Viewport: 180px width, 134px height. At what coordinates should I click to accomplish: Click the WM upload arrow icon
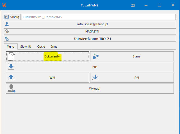point(11,78)
